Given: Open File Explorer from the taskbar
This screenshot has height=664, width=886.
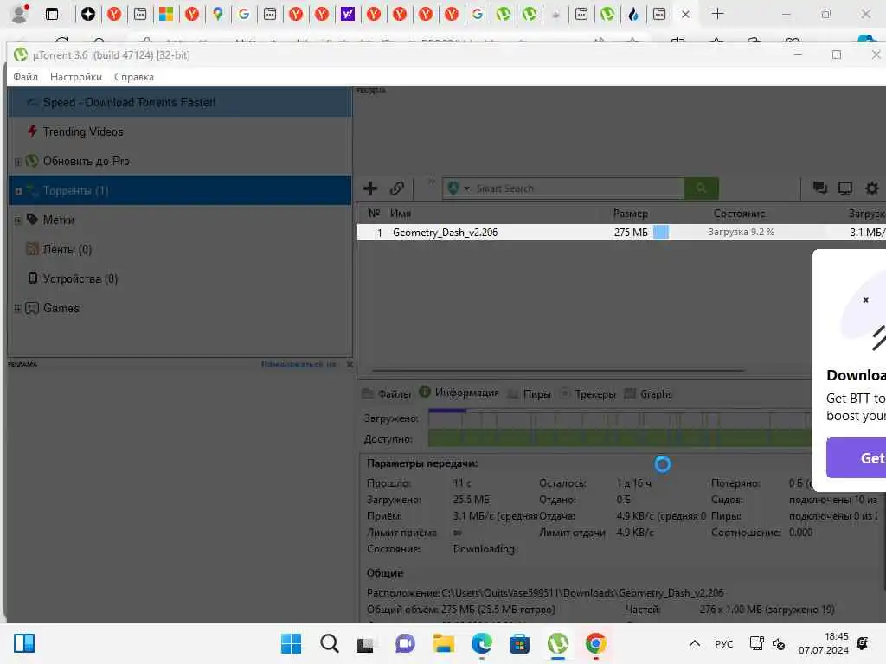Looking at the screenshot, I should point(444,643).
